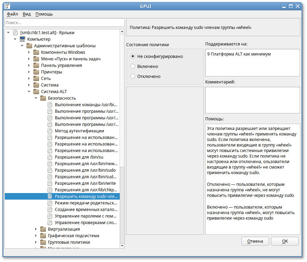Screen dimensions: 307x262
Task: Click the document icon for Метод аутентификации
Action: pyautogui.click(x=50, y=131)
